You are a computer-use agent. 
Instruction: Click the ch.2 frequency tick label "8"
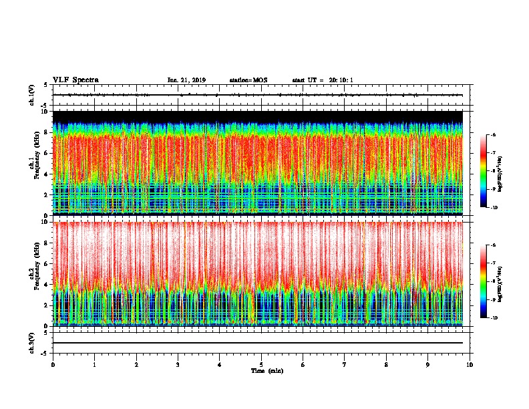46,243
